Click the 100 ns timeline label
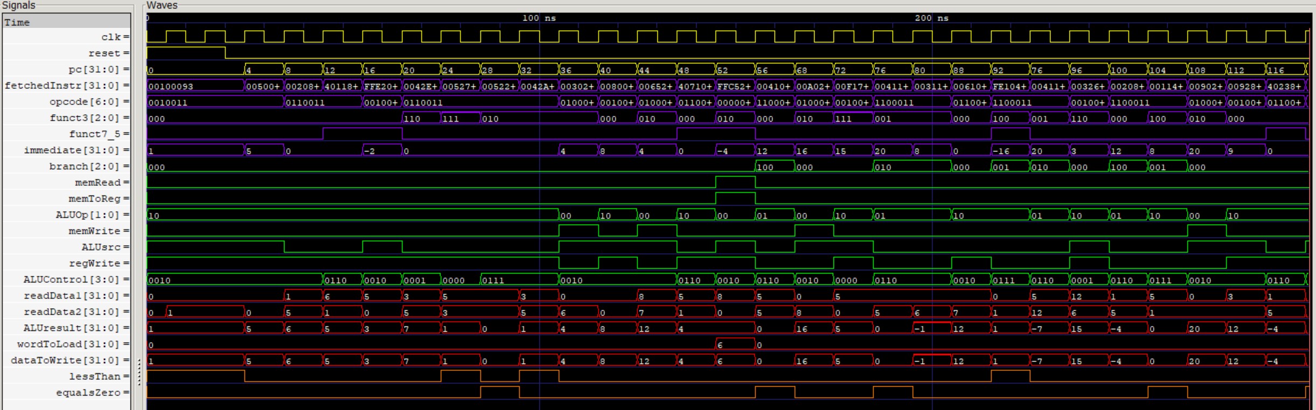This screenshot has height=410, width=1316. (539, 18)
